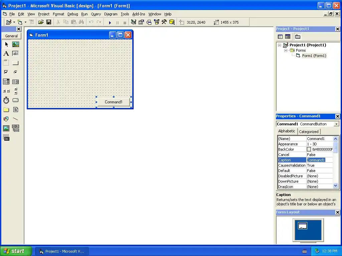
Task: Click the General toolbox tab button
Action: (11, 36)
